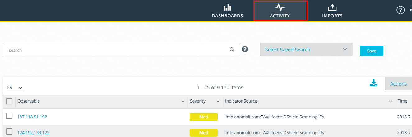The width and height of the screenshot is (412, 137).
Task: Open the top-right help circle icon
Action: pos(400,10)
